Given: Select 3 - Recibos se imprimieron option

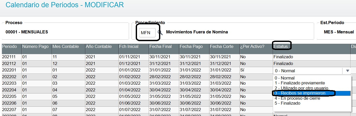Looking at the screenshot, I should pyautogui.click(x=312, y=93).
